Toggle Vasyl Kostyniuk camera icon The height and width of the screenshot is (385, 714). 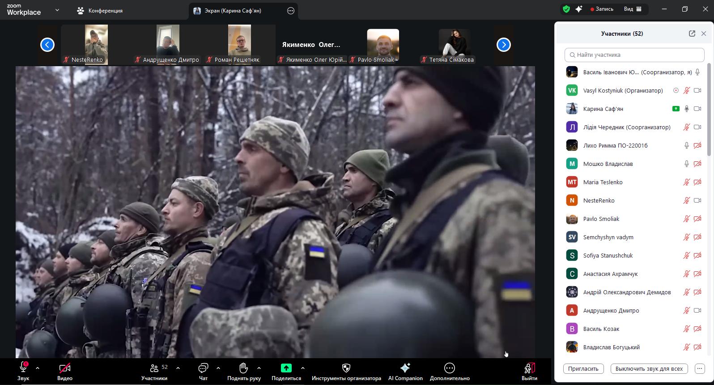[697, 90]
